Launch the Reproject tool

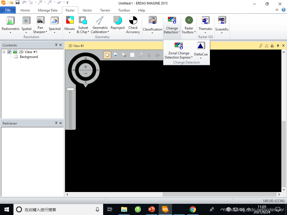[x=118, y=23]
